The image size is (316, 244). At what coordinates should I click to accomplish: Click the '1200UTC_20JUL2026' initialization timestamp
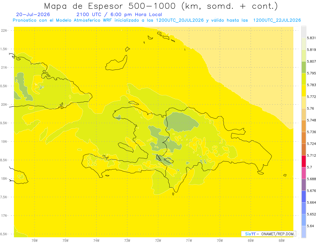coord(180,20)
